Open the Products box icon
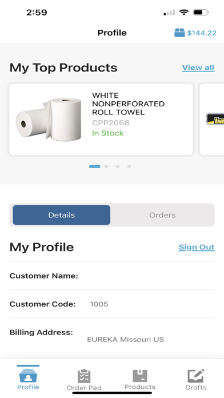This screenshot has height=398, width=224. click(x=140, y=376)
